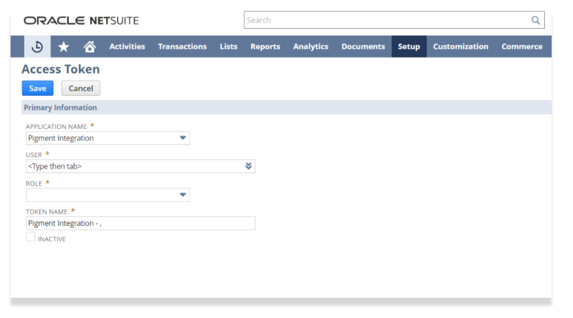
Task: Open the Activities menu
Action: point(127,47)
